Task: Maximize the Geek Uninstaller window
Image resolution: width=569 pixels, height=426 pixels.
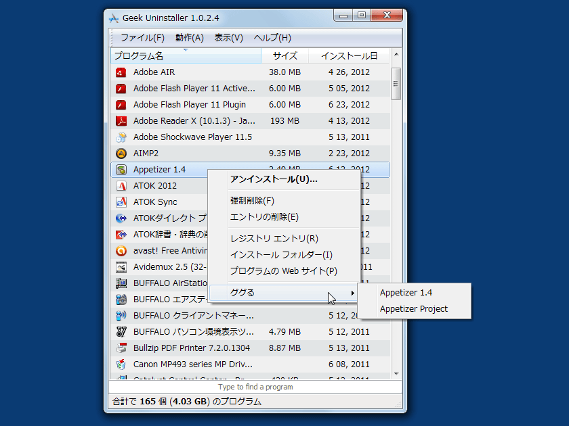Action: click(362, 16)
